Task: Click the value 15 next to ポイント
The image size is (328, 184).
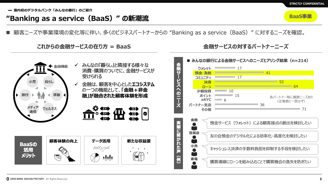Action: click(x=237, y=96)
